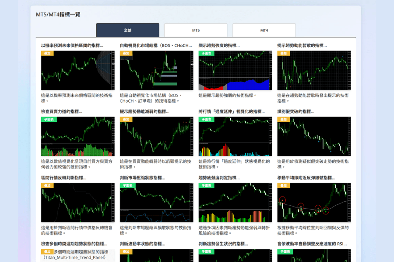Viewport: 394px width, 262px height.
Task: Open the 趨勢疲勞度判定指標 title link
Action: pyautogui.click(x=219, y=178)
